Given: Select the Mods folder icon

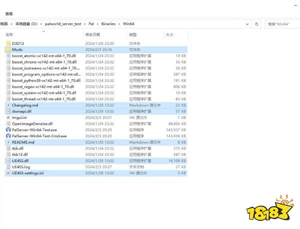Looking at the screenshot, I should (8, 49).
